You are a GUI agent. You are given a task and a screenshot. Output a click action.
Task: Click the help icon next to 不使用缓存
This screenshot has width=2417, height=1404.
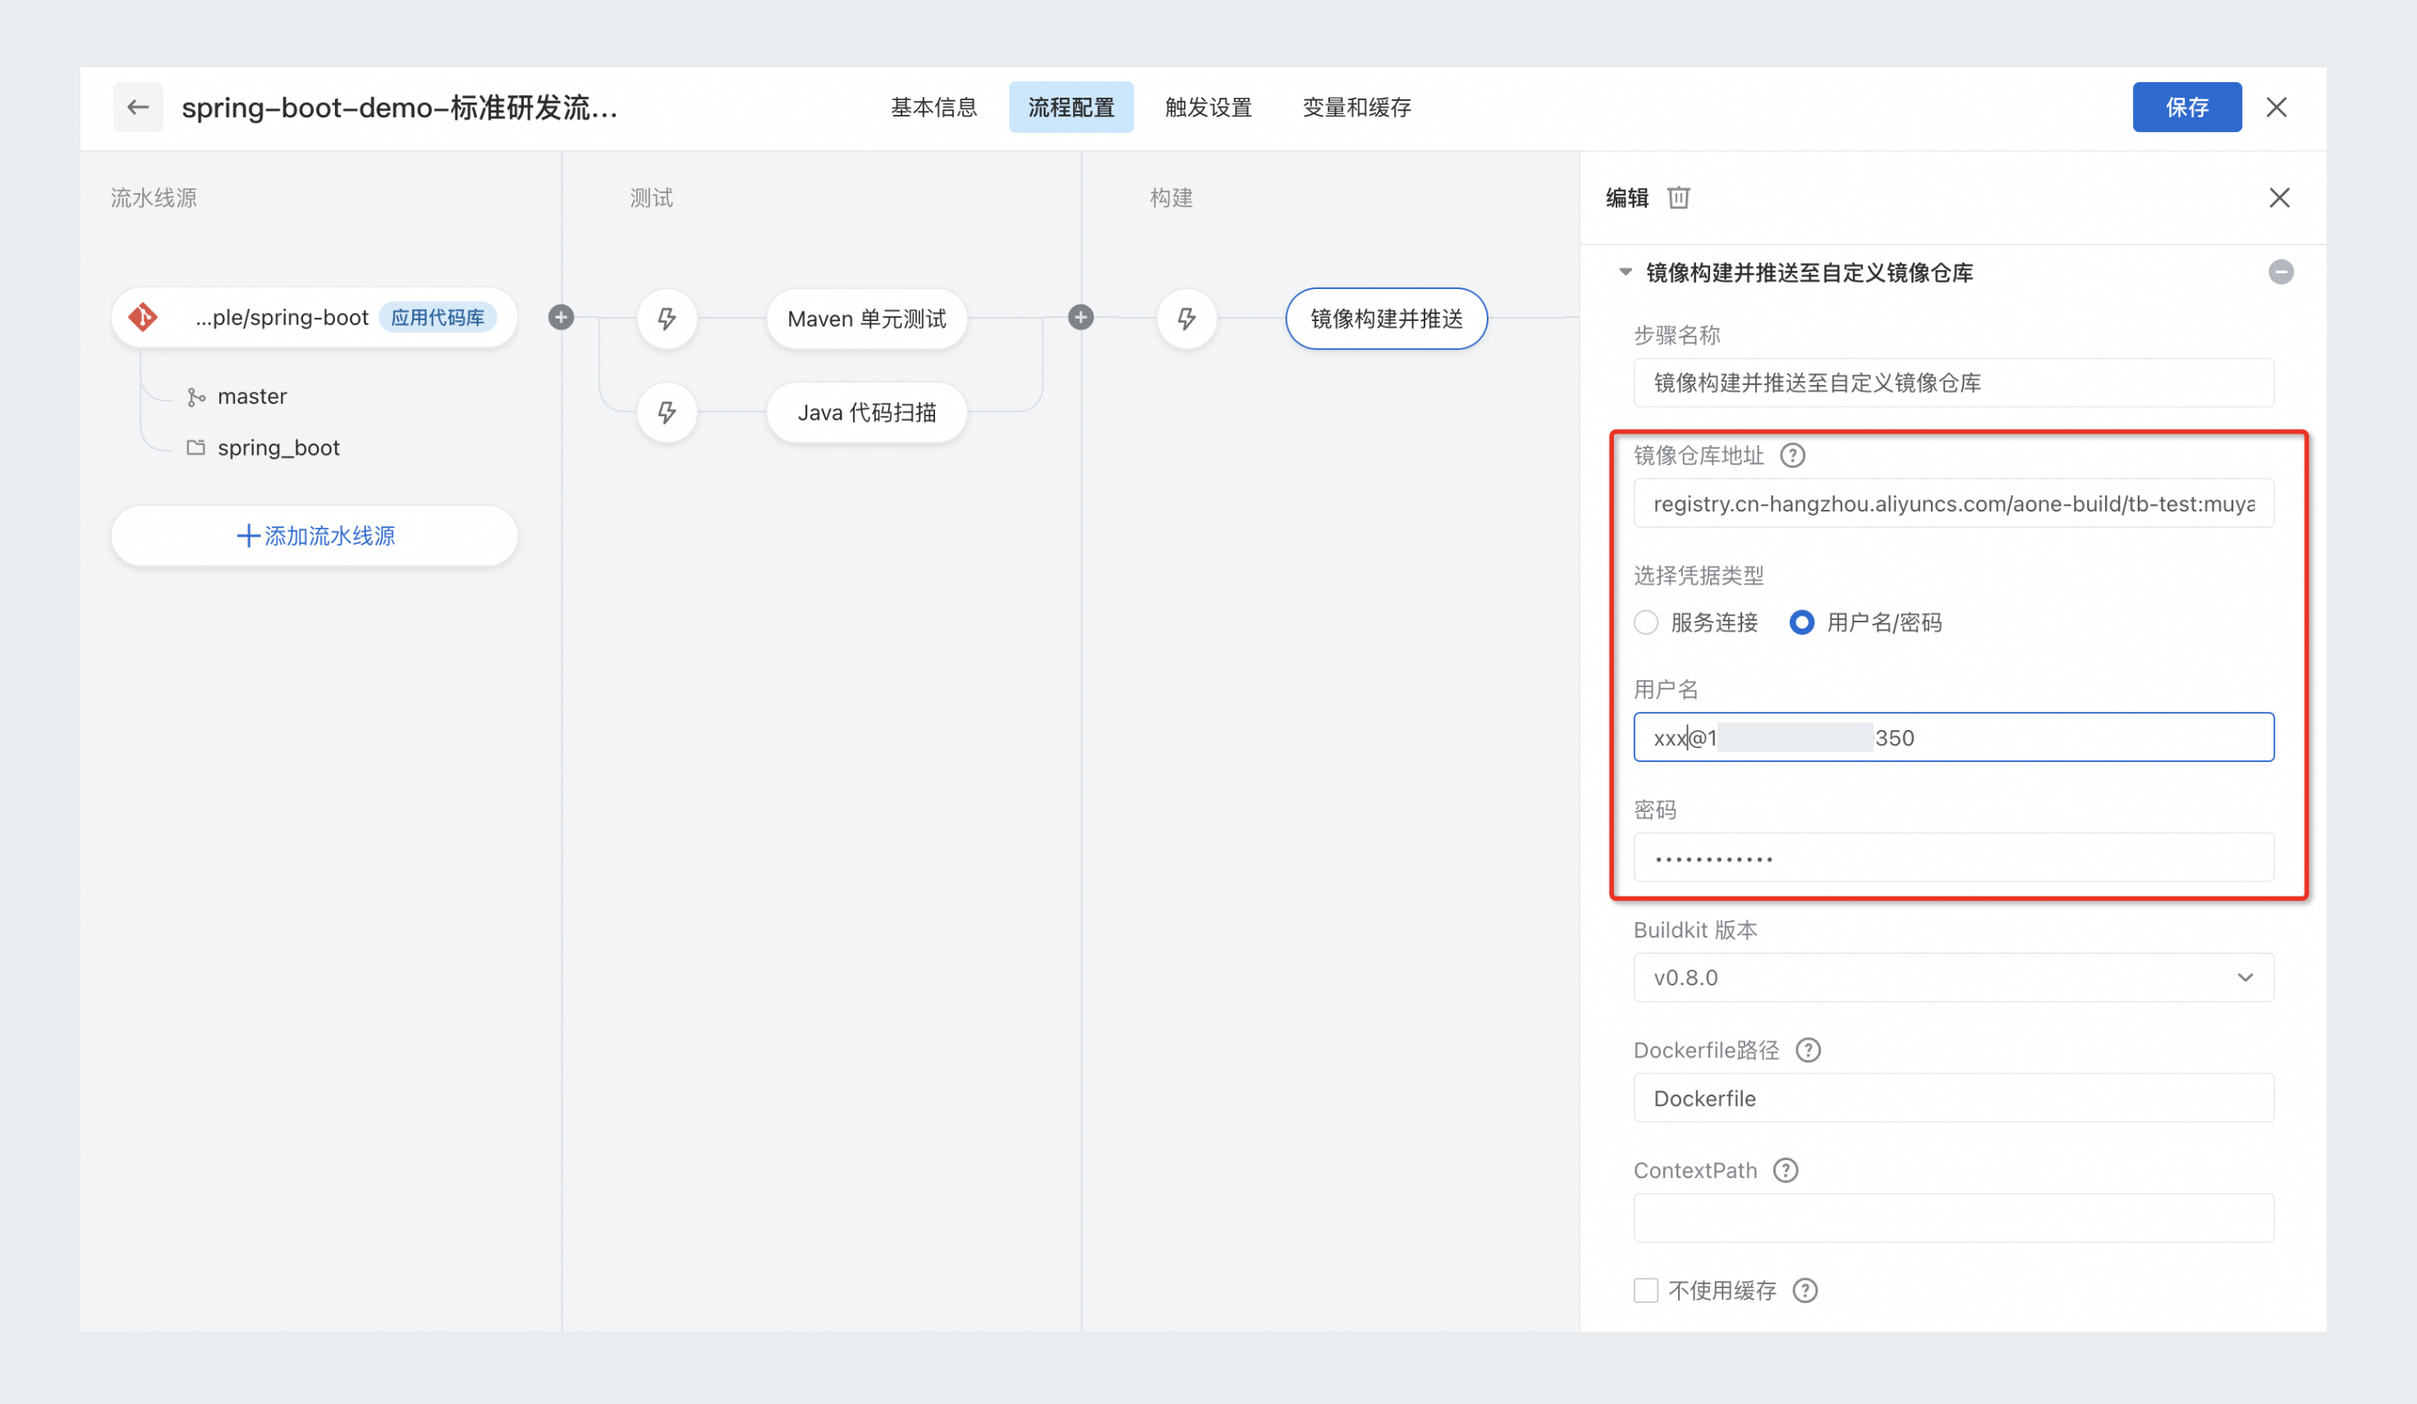pyautogui.click(x=1804, y=1291)
